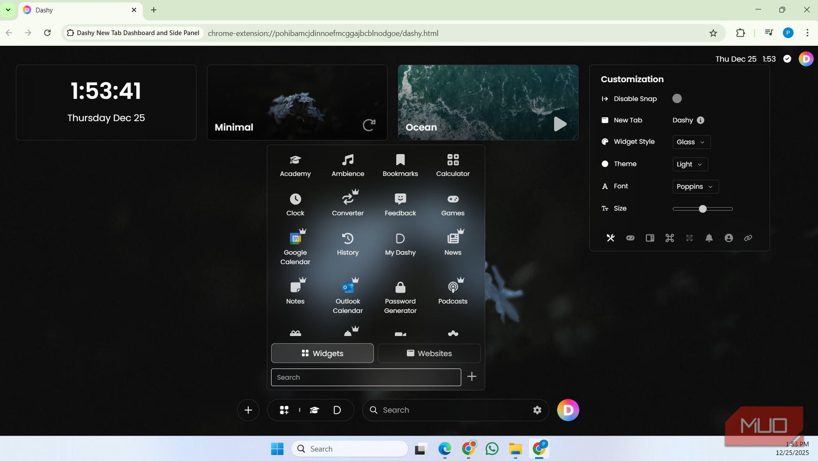
Task: Open Microsoft Edge from the taskbar
Action: click(445, 449)
